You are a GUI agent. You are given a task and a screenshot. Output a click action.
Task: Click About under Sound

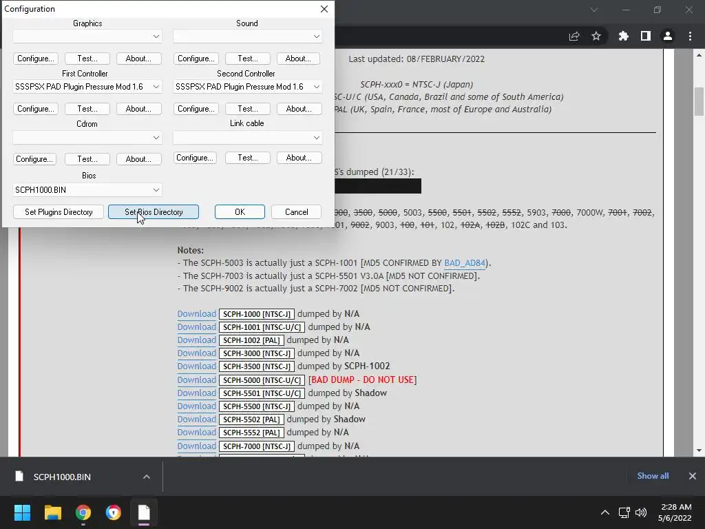pos(299,59)
